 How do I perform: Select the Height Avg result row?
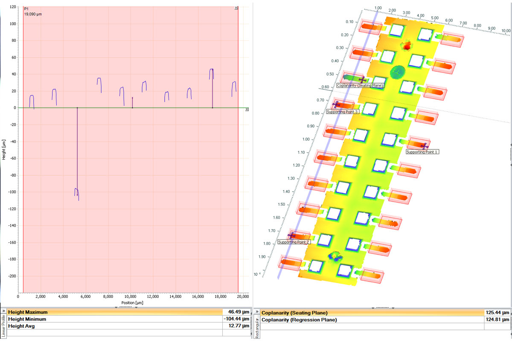coord(115,326)
